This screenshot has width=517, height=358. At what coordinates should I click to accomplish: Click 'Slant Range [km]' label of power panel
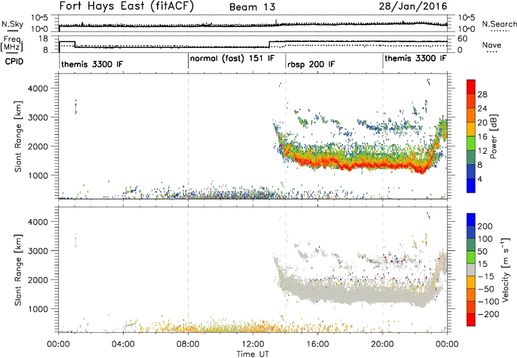[18, 136]
